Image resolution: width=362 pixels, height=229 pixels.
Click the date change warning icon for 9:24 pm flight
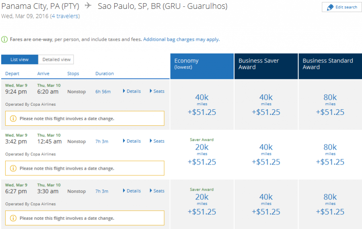pos(13,119)
